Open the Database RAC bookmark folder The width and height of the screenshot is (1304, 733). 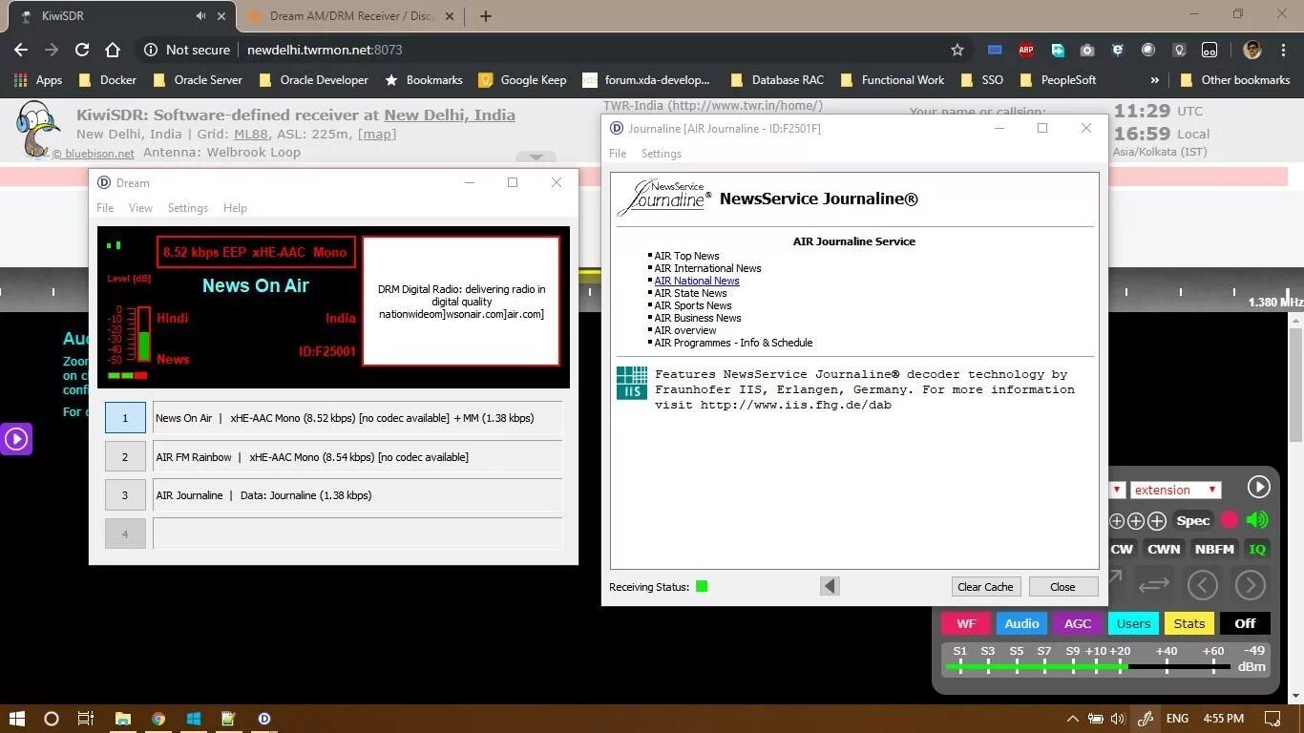pos(777,80)
